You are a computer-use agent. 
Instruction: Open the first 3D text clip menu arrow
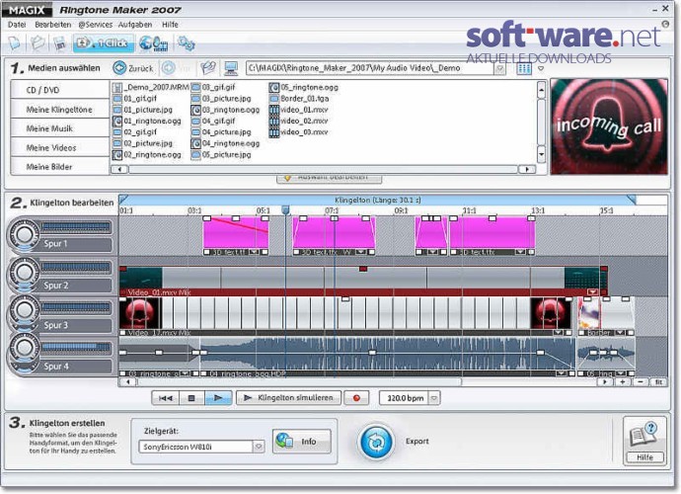click(x=254, y=252)
